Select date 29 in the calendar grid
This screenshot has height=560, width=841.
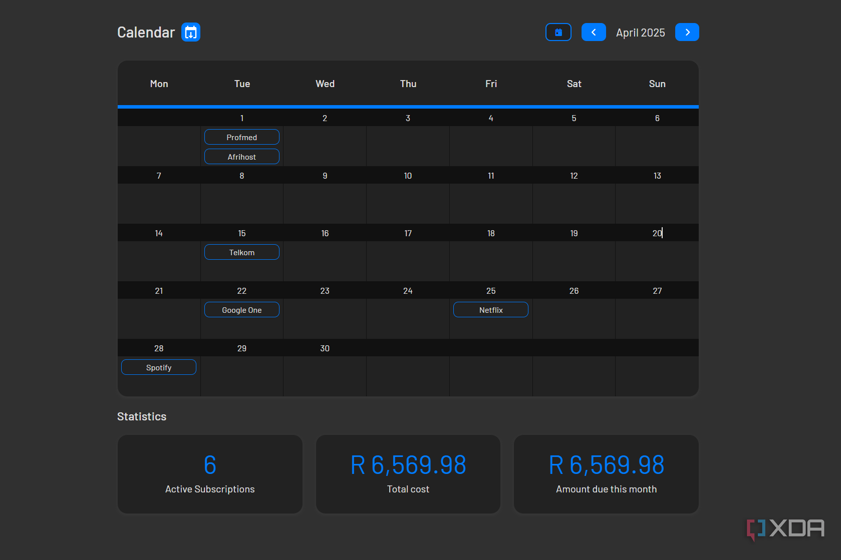pyautogui.click(x=242, y=348)
